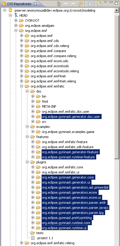The width and height of the screenshot is (120, 246).
Task: Click the vertical scrollbar up arrow
Action: point(117,10)
